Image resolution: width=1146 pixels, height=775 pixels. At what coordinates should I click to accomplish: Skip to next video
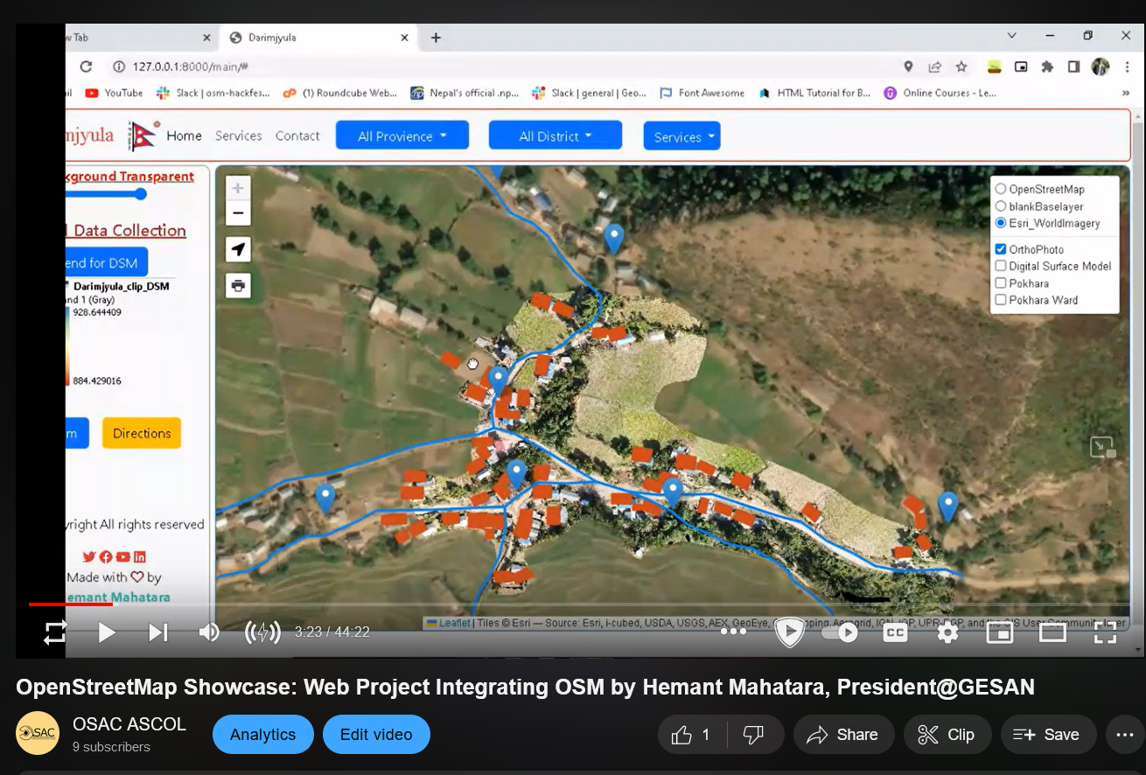tap(158, 632)
